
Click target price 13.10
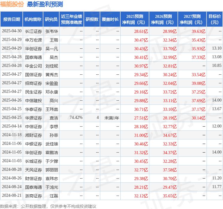click(x=217, y=48)
